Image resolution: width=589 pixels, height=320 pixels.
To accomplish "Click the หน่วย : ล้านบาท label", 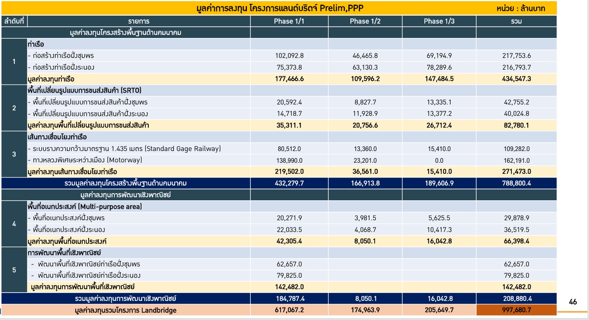I will [520, 8].
